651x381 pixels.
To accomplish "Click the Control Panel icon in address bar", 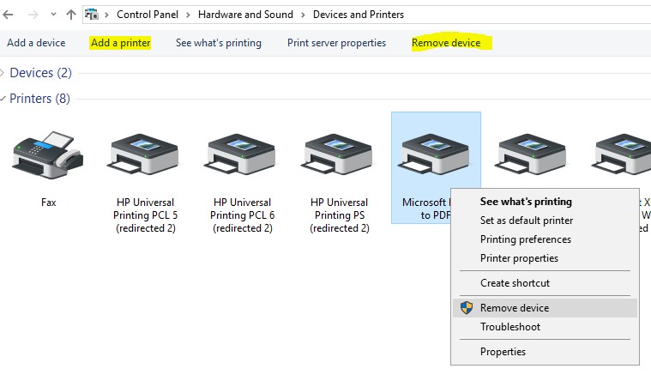I will coord(90,15).
